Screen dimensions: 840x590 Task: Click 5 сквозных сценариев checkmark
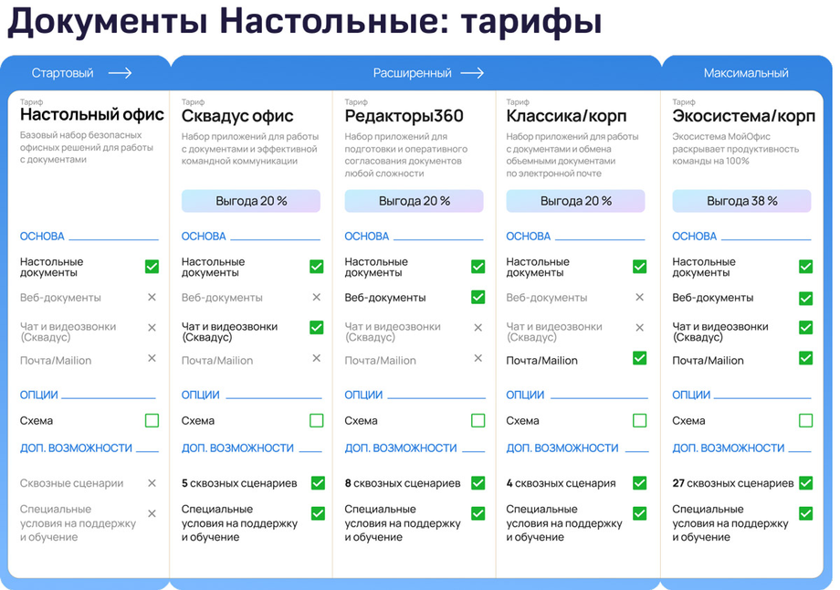pyautogui.click(x=319, y=483)
